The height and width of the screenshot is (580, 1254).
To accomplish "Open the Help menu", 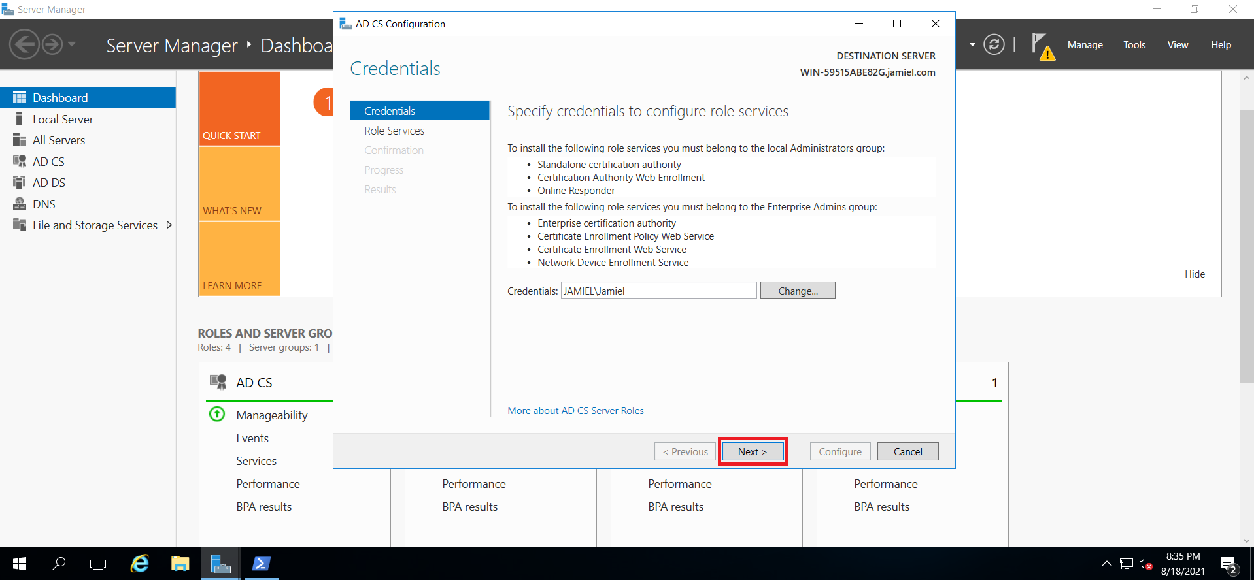I will coord(1221,45).
